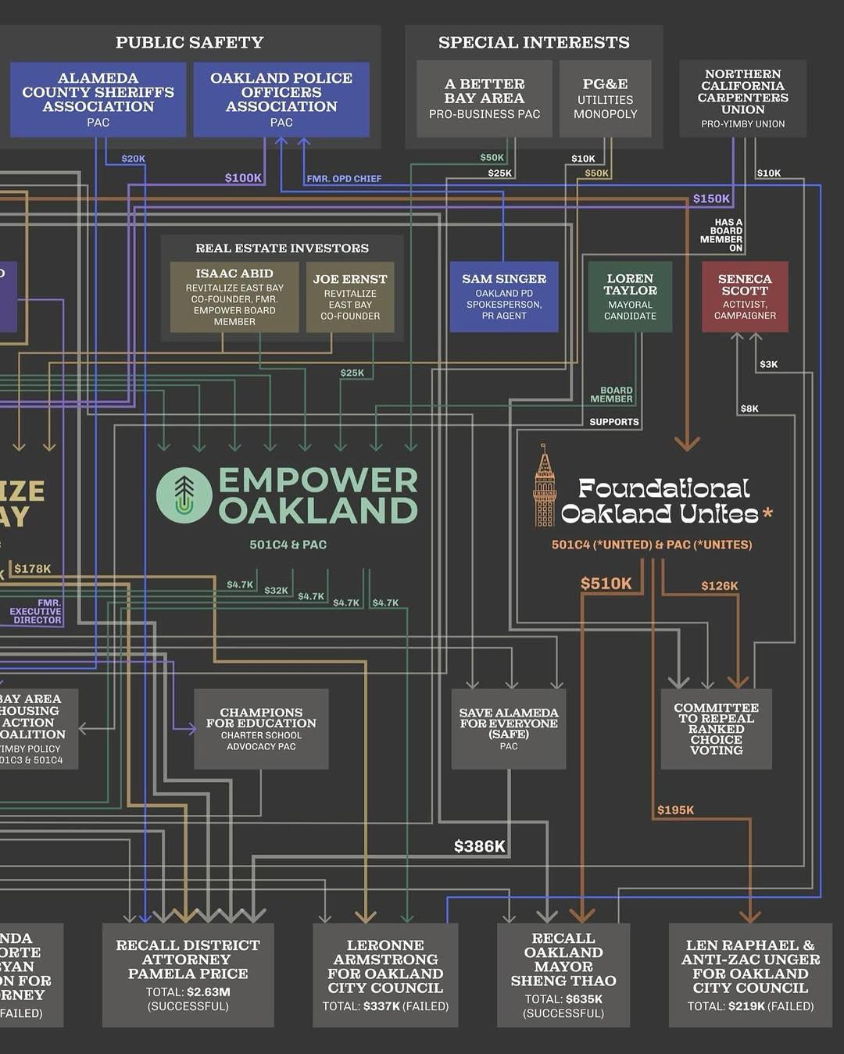Select Northern California Carpenters Union box
The height and width of the screenshot is (1054, 844).
pos(743,98)
